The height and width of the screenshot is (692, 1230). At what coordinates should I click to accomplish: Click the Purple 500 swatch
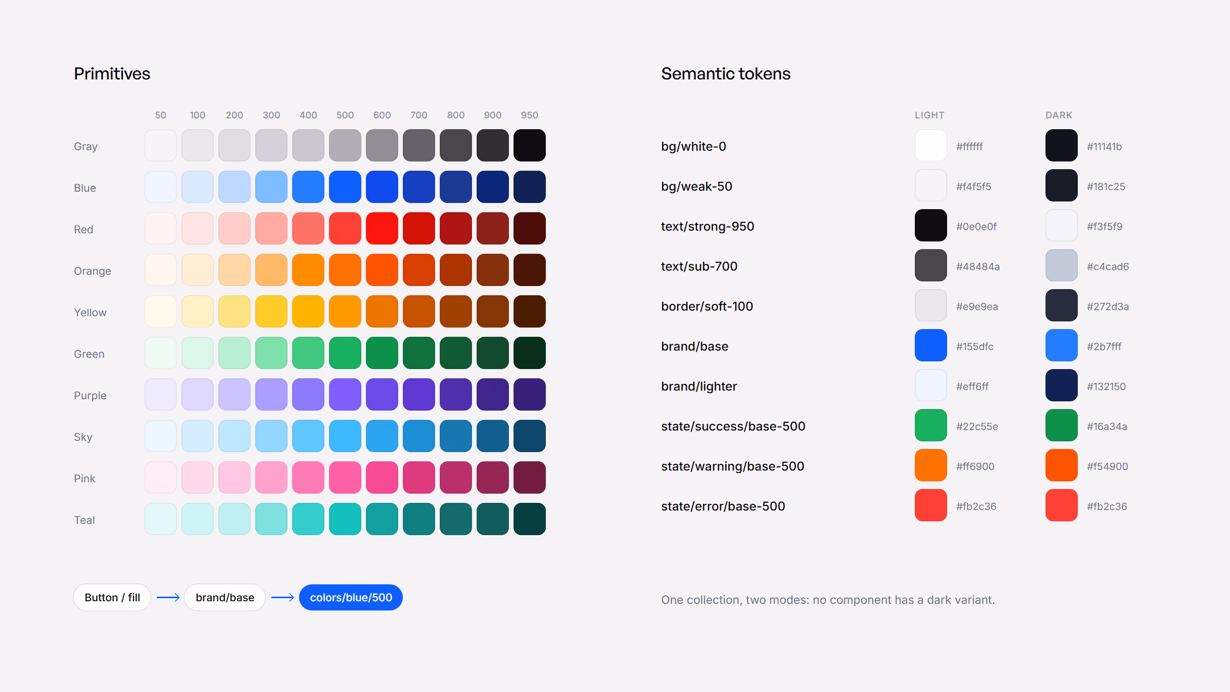345,394
